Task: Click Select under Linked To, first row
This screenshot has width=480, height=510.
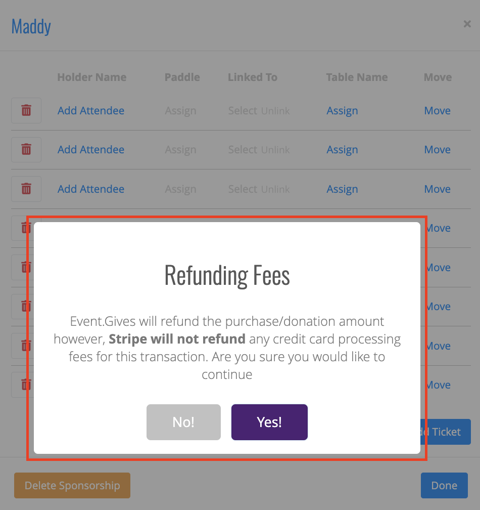Action: 243,111
